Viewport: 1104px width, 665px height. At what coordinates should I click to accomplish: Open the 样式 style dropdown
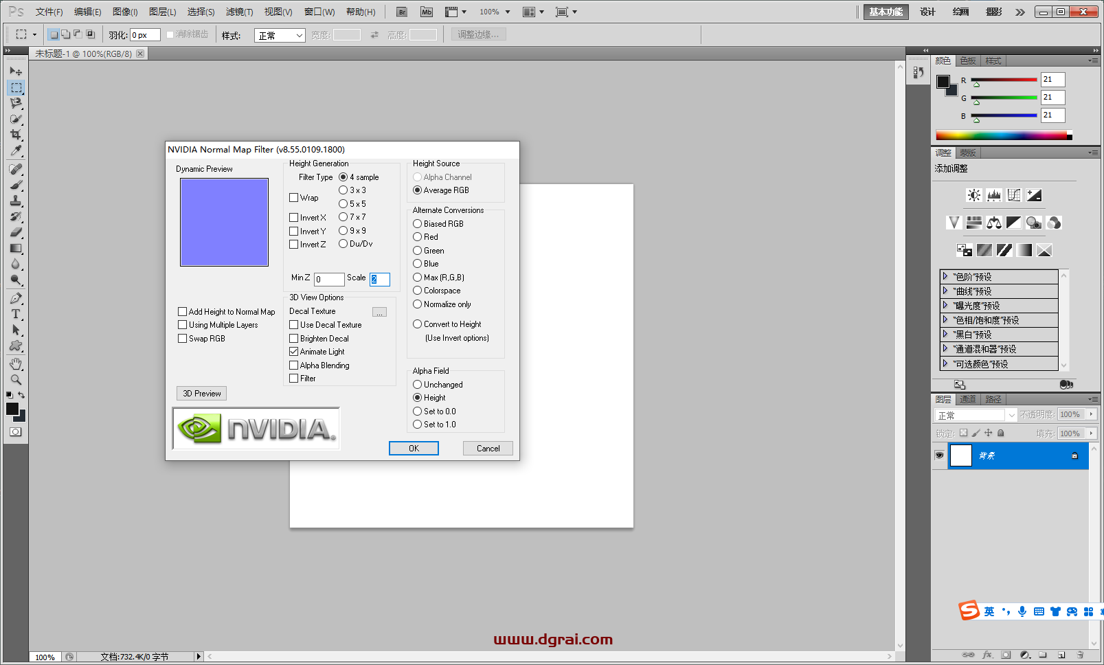click(280, 36)
